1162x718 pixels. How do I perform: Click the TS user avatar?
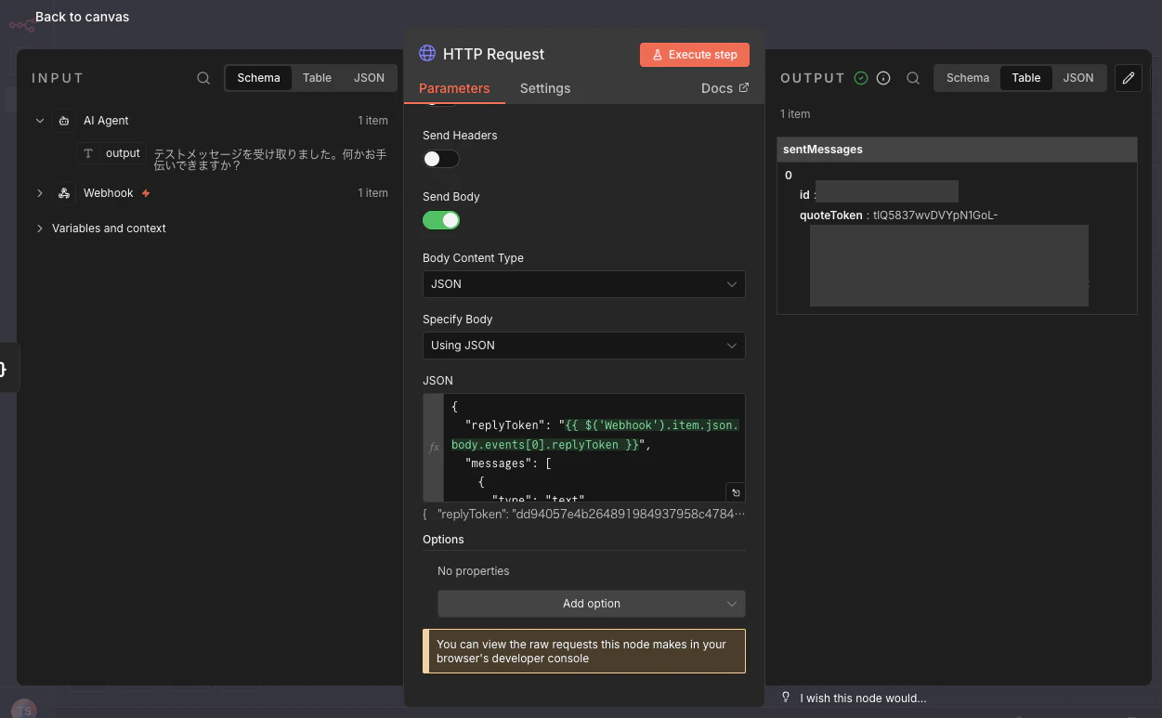[24, 710]
